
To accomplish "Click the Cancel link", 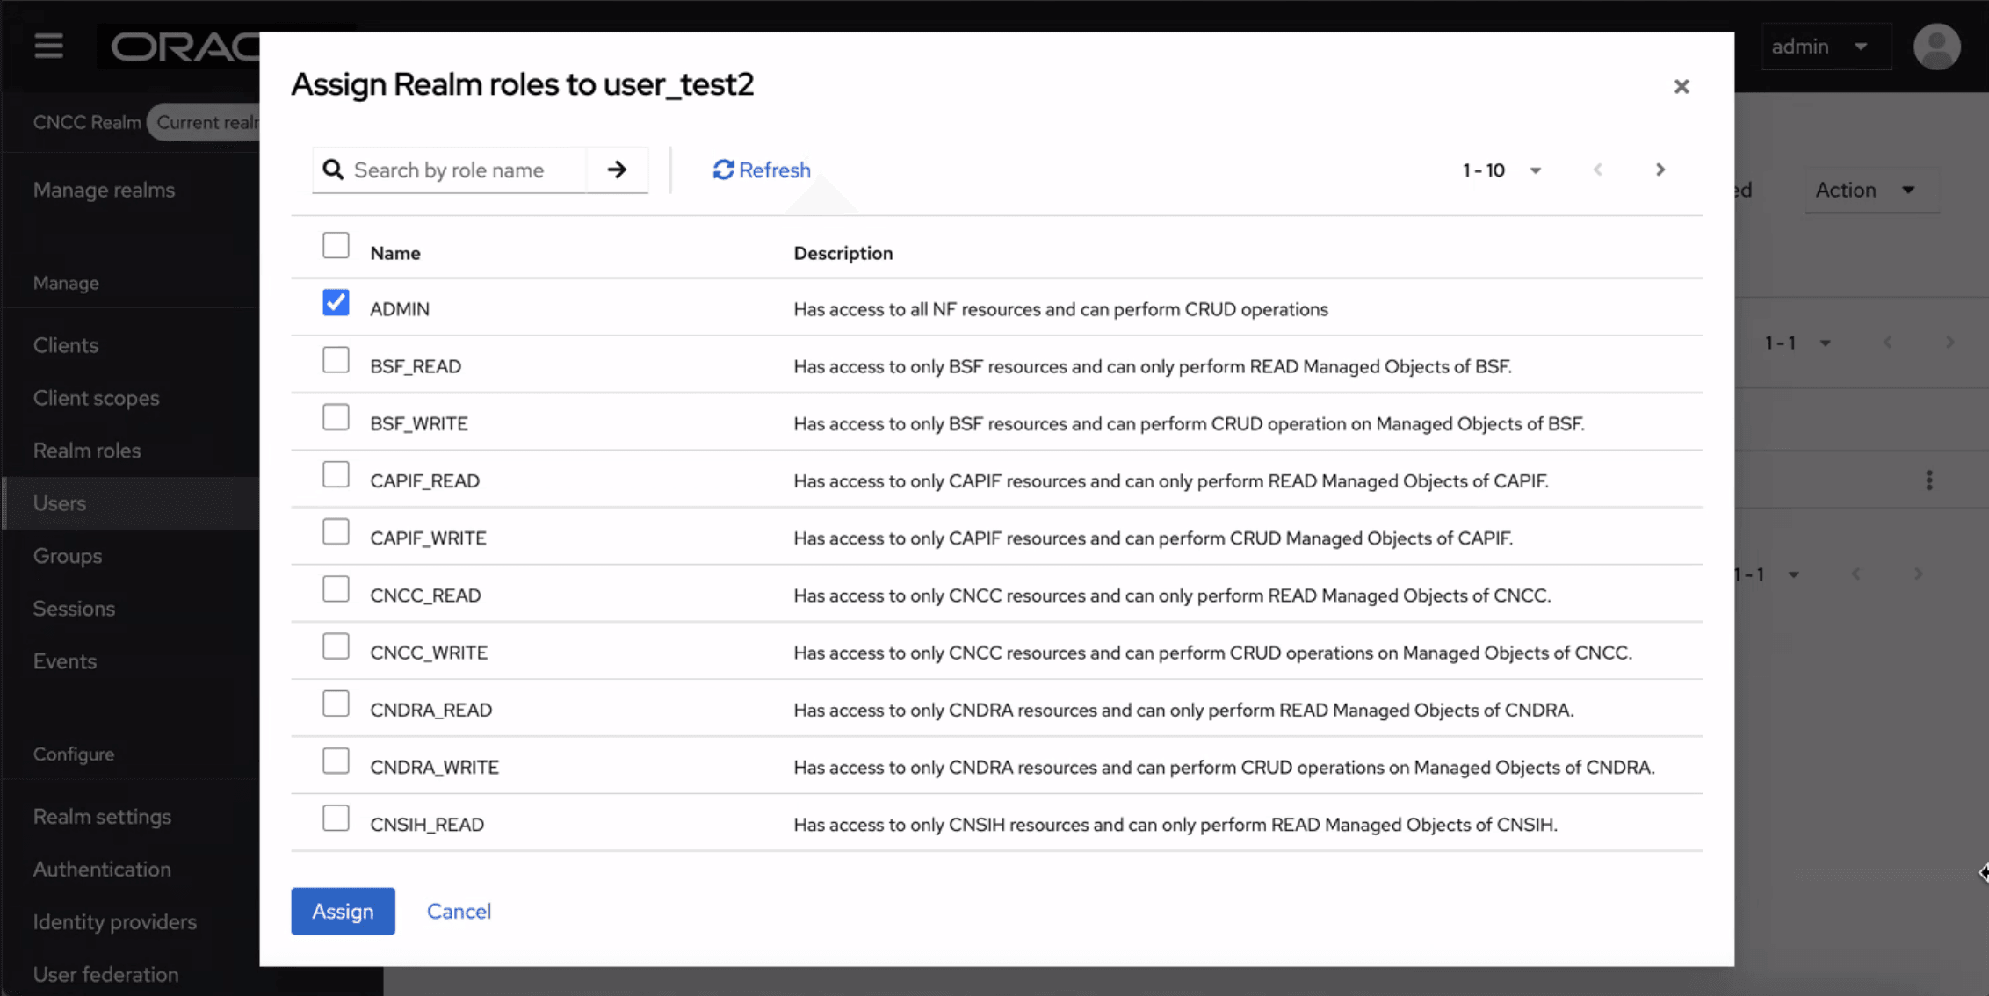I will (459, 911).
